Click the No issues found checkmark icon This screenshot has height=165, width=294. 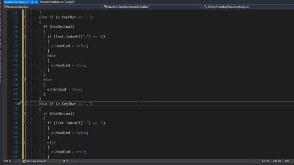(24, 161)
